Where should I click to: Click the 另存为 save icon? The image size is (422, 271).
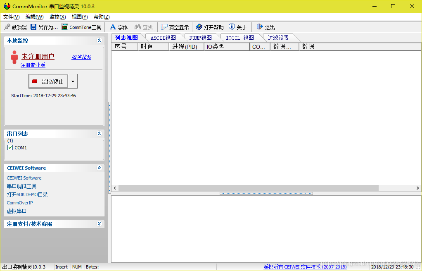[x=33, y=27]
